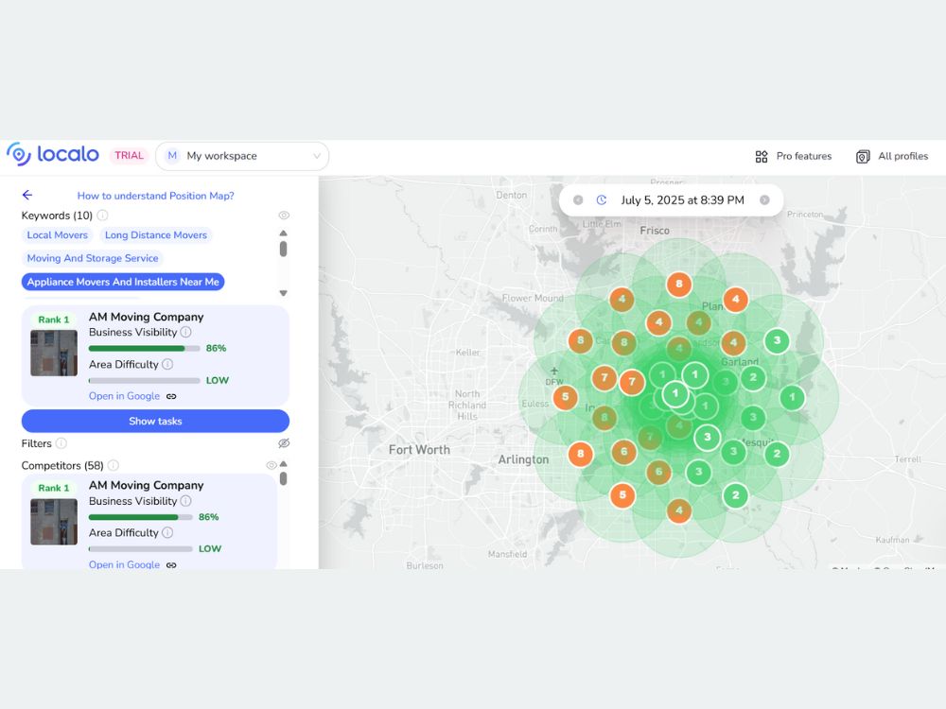This screenshot has height=709, width=946.
Task: Select Moving And Storage Service keyword
Action: (x=93, y=258)
